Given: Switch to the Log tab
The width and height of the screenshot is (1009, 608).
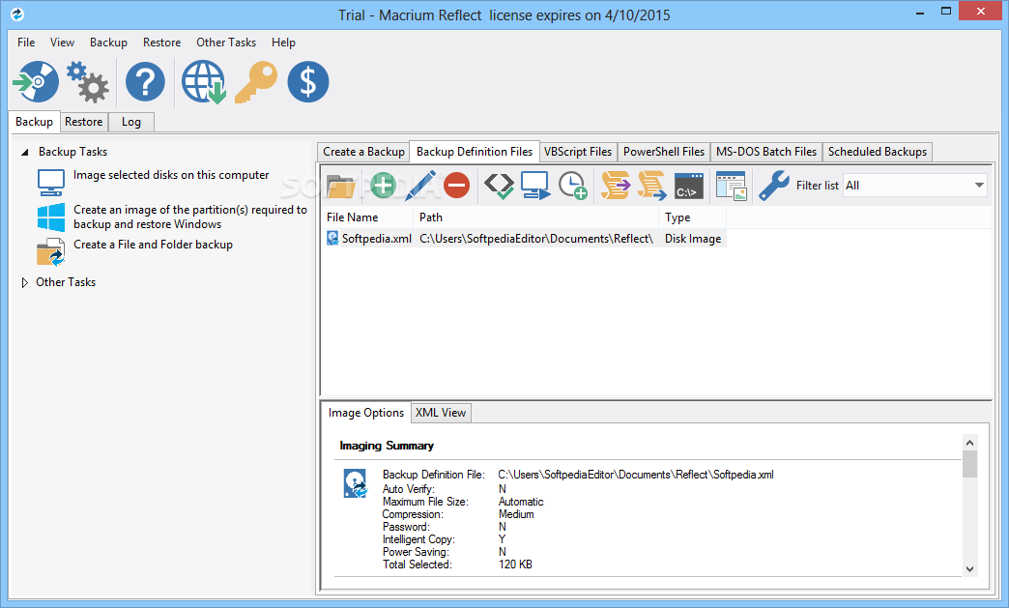Looking at the screenshot, I should (131, 122).
